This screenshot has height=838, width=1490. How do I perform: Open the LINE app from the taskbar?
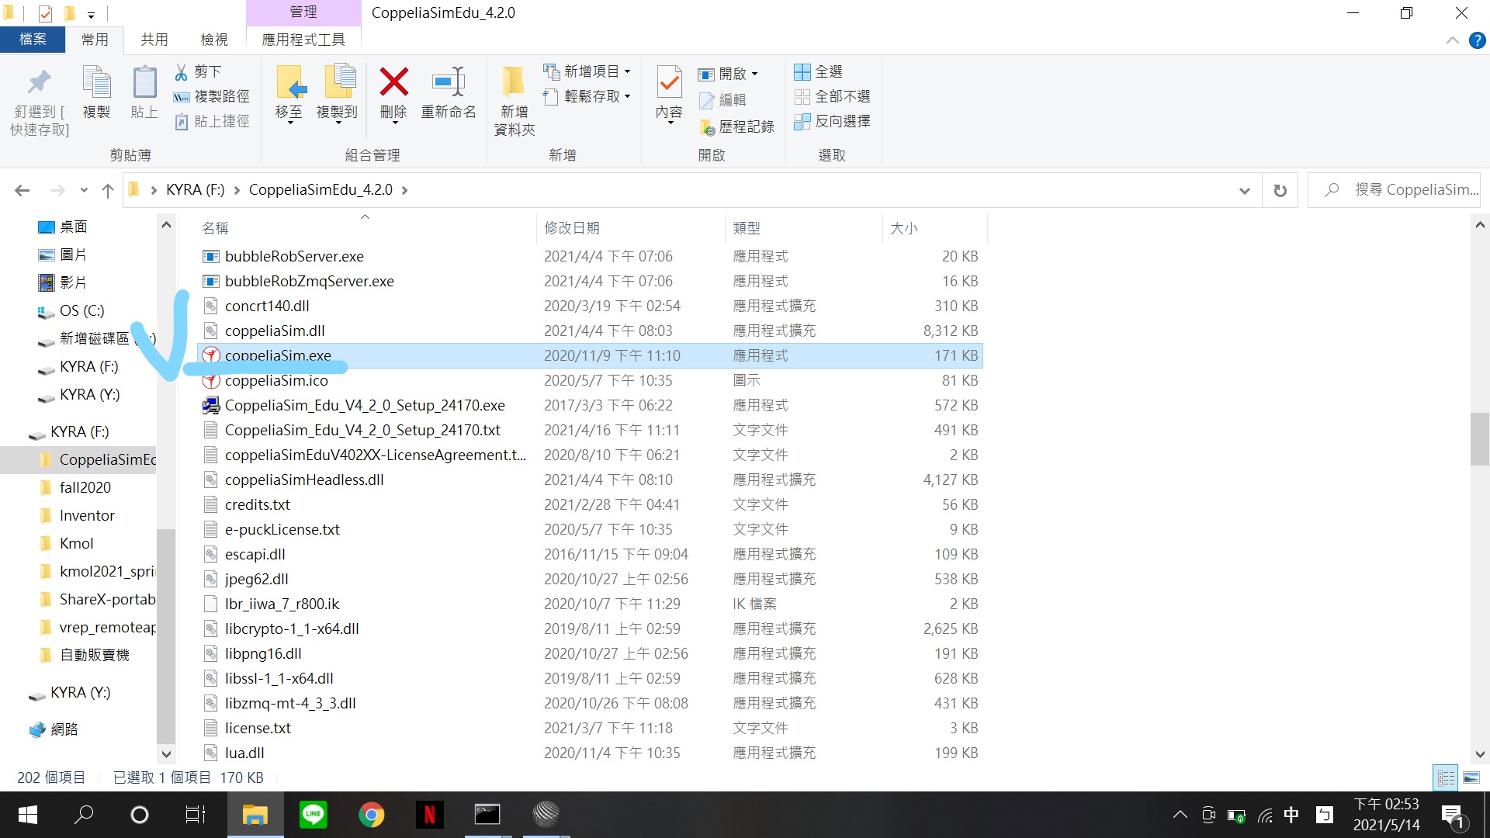313,815
